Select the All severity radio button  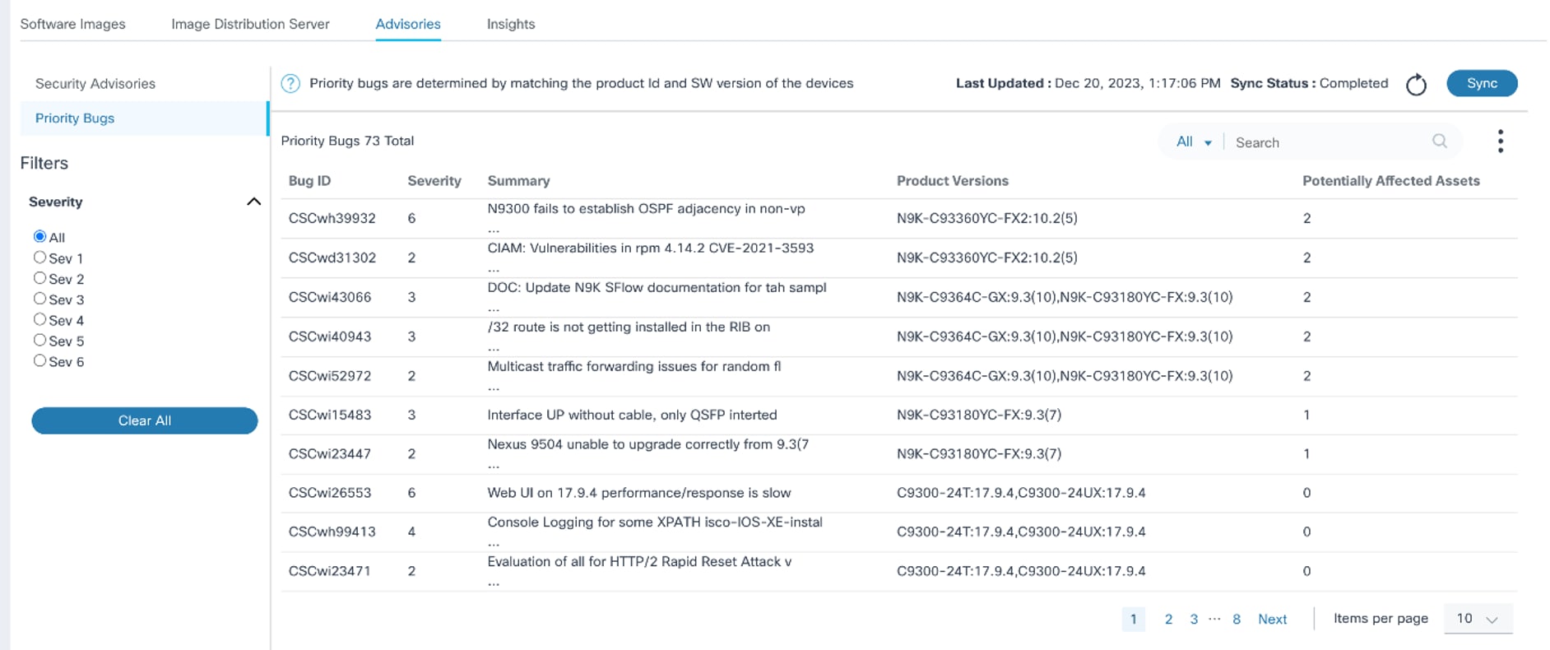pos(39,236)
